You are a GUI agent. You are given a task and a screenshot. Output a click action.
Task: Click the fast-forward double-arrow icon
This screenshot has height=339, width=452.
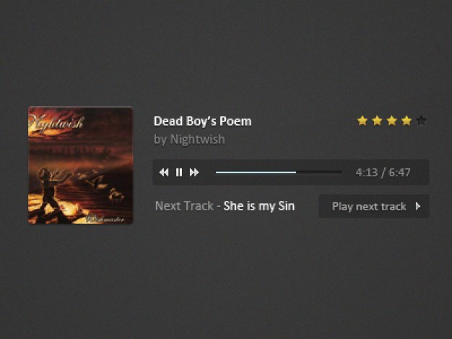[194, 173]
